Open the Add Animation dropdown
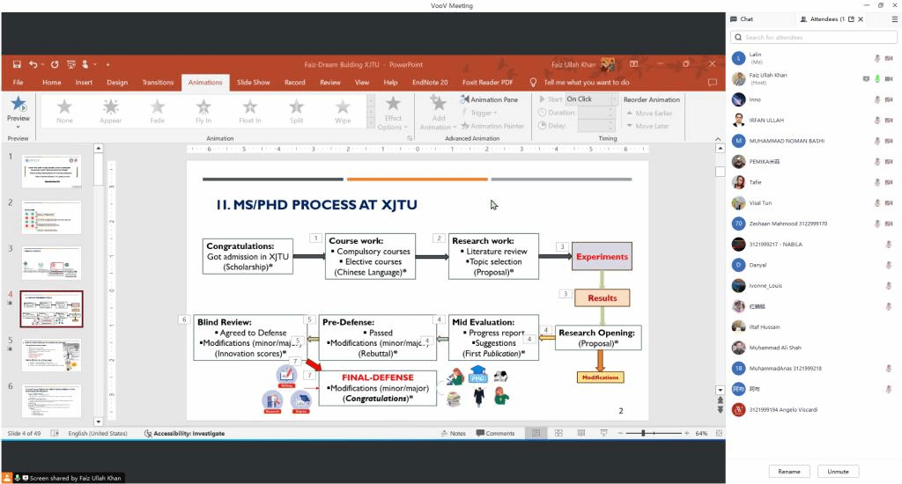902x484 pixels. click(439, 114)
